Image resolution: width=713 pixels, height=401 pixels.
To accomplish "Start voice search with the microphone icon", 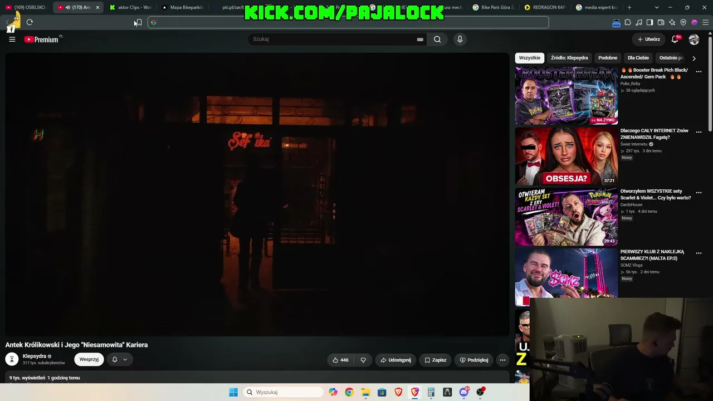I will pyautogui.click(x=460, y=39).
